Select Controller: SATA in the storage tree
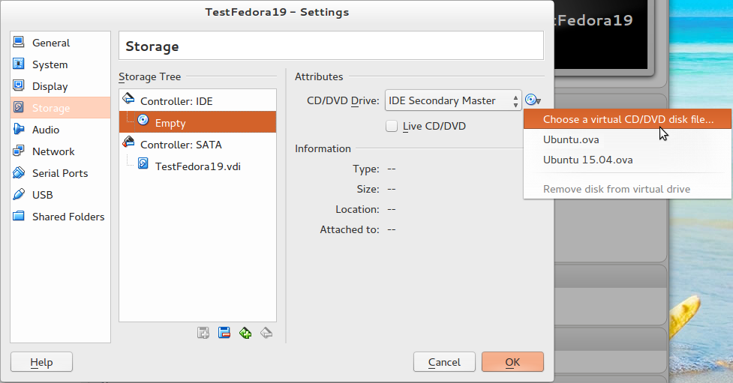The image size is (733, 383). pyautogui.click(x=181, y=145)
